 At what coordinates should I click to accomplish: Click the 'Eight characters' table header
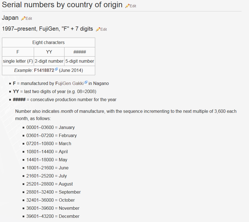pos(49,42)
